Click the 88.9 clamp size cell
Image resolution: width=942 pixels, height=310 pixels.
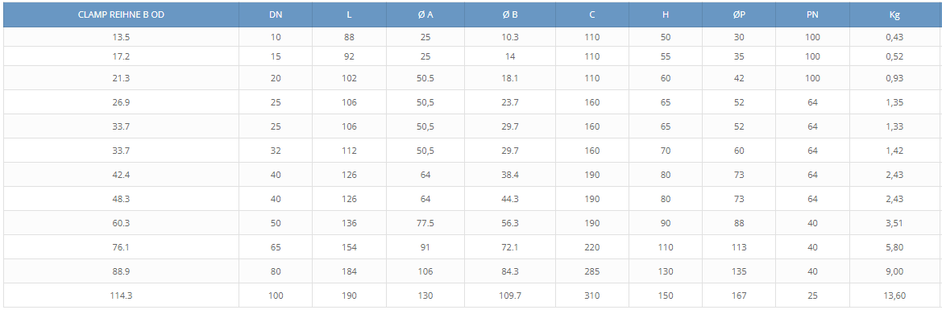coord(121,271)
